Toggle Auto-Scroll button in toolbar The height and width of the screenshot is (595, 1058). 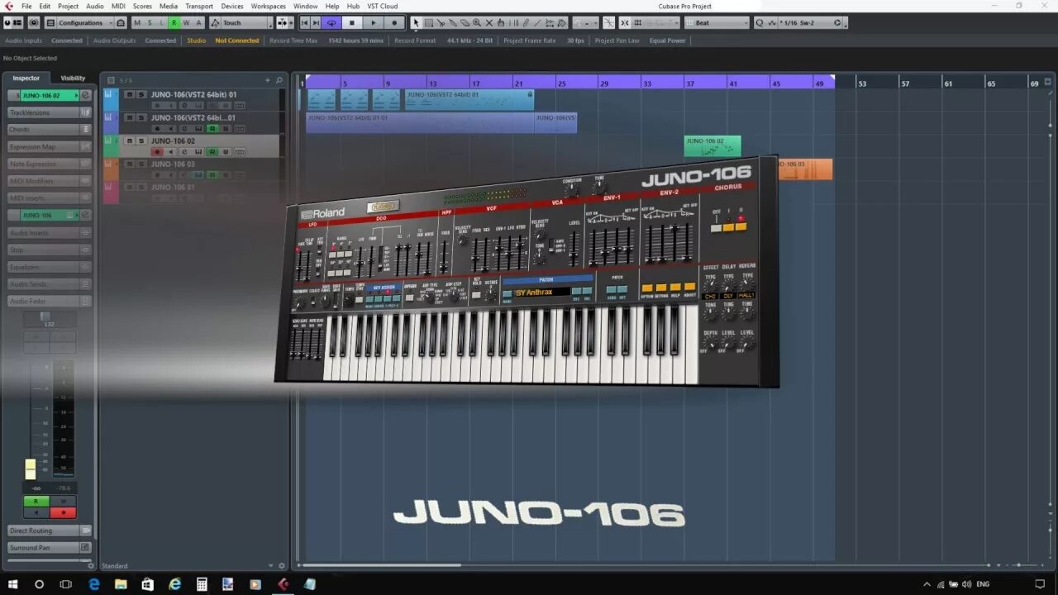tap(282, 22)
